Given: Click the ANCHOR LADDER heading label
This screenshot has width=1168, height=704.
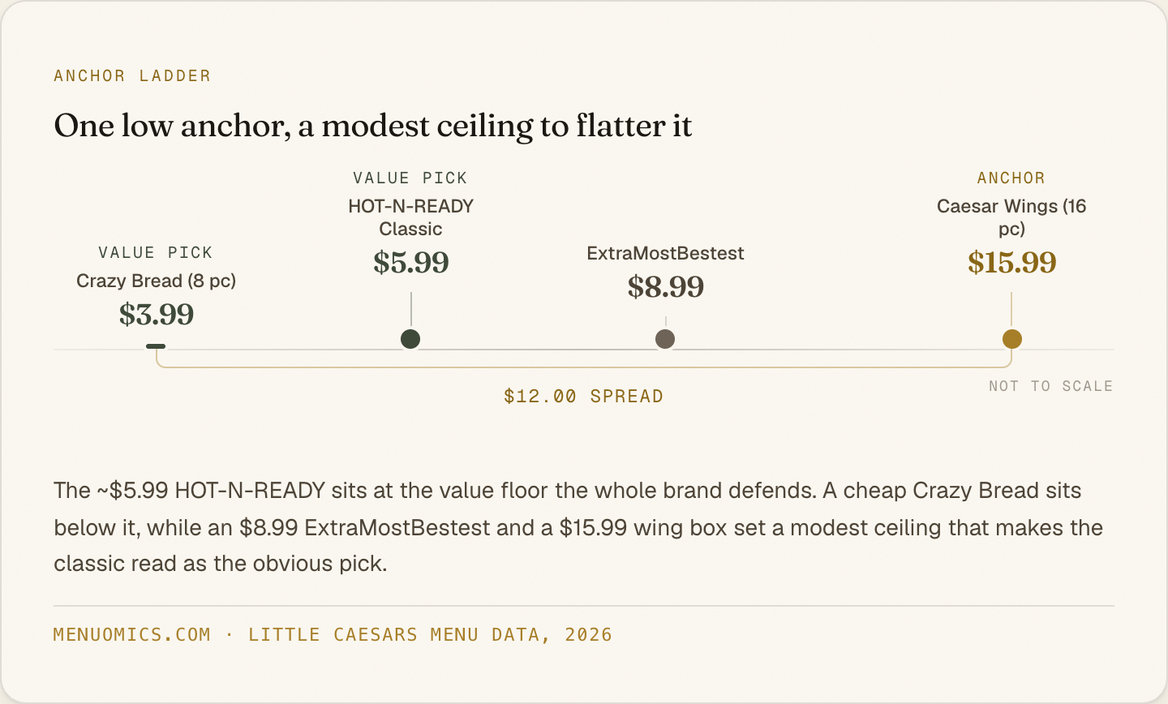Looking at the screenshot, I should [132, 75].
